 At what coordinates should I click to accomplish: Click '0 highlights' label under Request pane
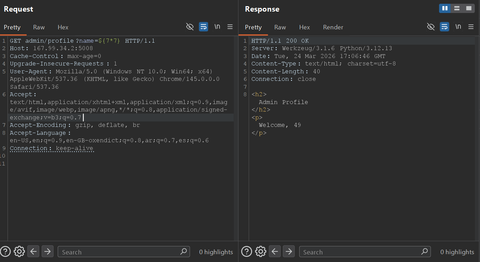216,252
